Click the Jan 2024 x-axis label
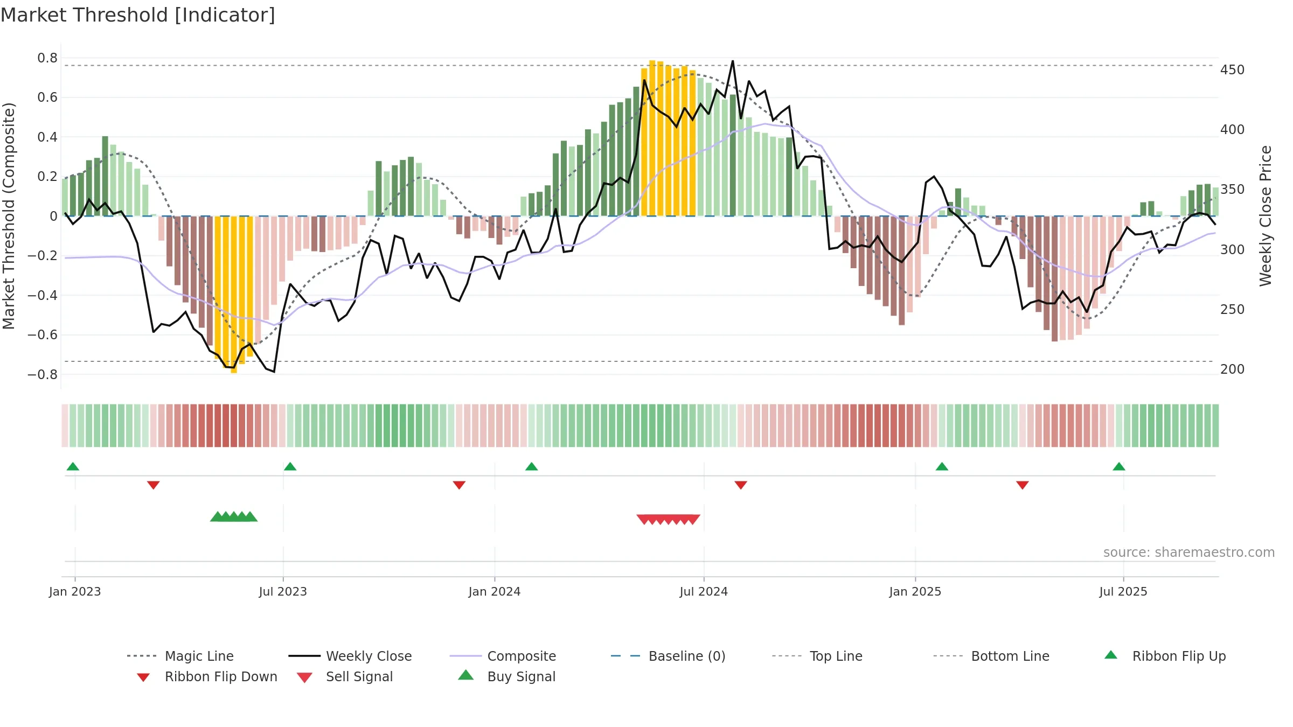The height and width of the screenshot is (727, 1293). click(x=495, y=591)
